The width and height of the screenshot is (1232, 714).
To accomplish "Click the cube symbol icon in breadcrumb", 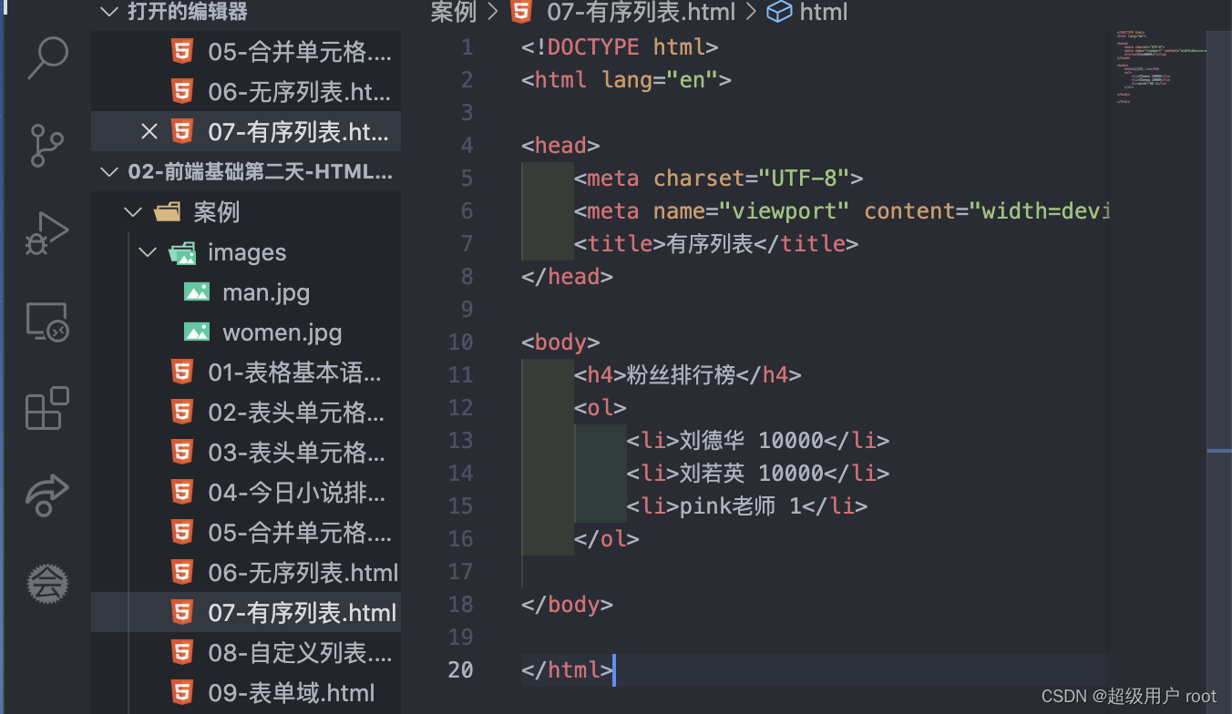I will [x=779, y=12].
